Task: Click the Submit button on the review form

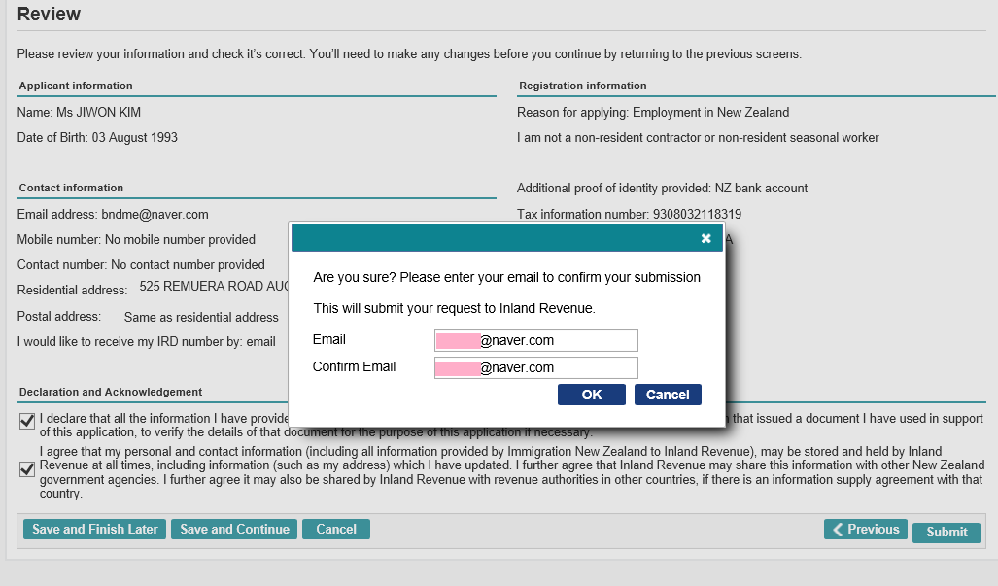Action: click(946, 533)
